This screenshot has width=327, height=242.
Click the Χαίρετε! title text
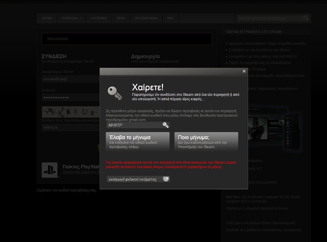pyautogui.click(x=148, y=87)
